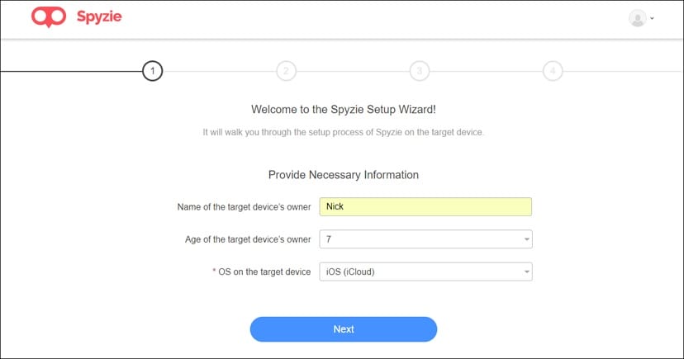The image size is (684, 359).
Task: Click the Welcome to Spyzie Setup Wizard heading
Action: tap(343, 109)
